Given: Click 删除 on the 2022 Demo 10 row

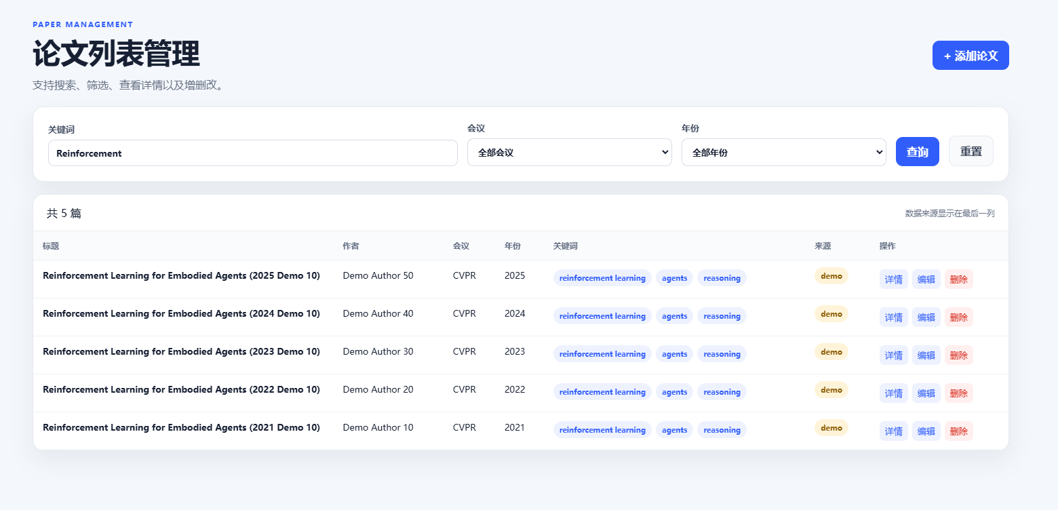Looking at the screenshot, I should [x=959, y=393].
